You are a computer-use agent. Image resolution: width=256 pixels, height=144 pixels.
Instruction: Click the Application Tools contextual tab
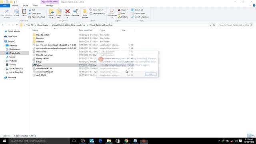[x=50, y=2]
